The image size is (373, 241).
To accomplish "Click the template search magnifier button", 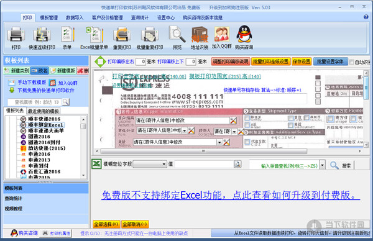I will point(66,102).
